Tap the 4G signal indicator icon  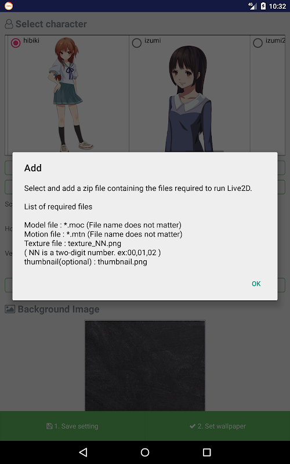[x=252, y=6]
